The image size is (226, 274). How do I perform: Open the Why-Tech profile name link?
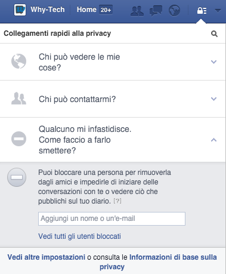pyautogui.click(x=48, y=10)
